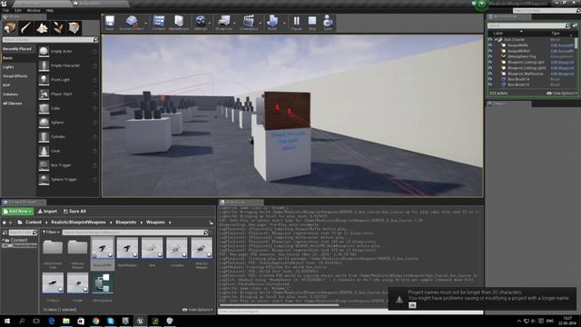Pick the Player Start placement icon

click(44, 94)
